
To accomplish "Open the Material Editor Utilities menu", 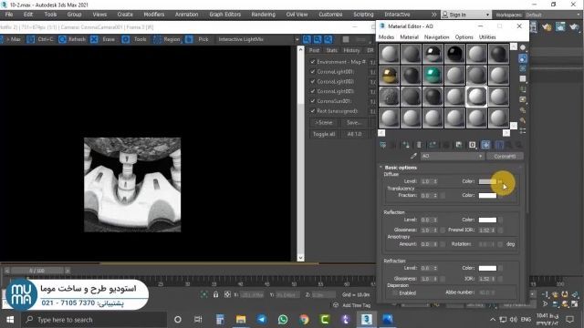I will (487, 37).
